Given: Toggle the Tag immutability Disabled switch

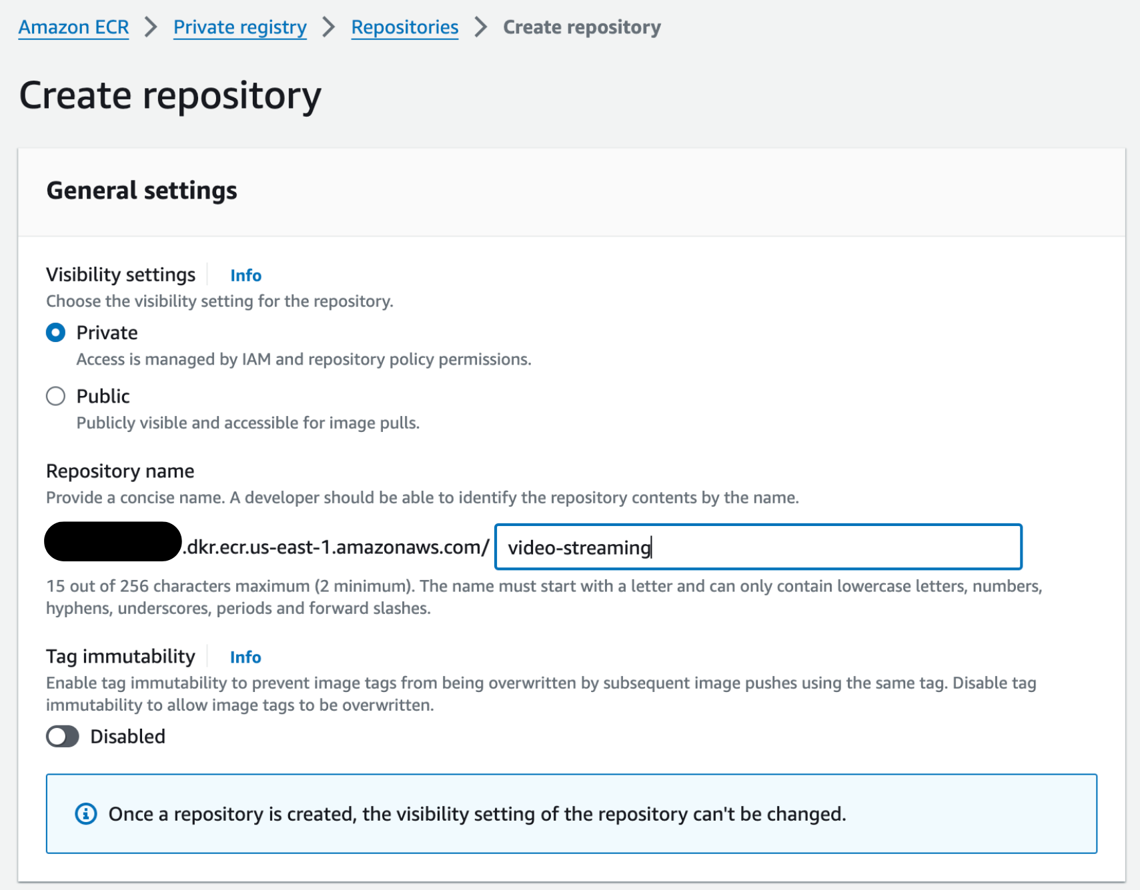Looking at the screenshot, I should pos(63,737).
